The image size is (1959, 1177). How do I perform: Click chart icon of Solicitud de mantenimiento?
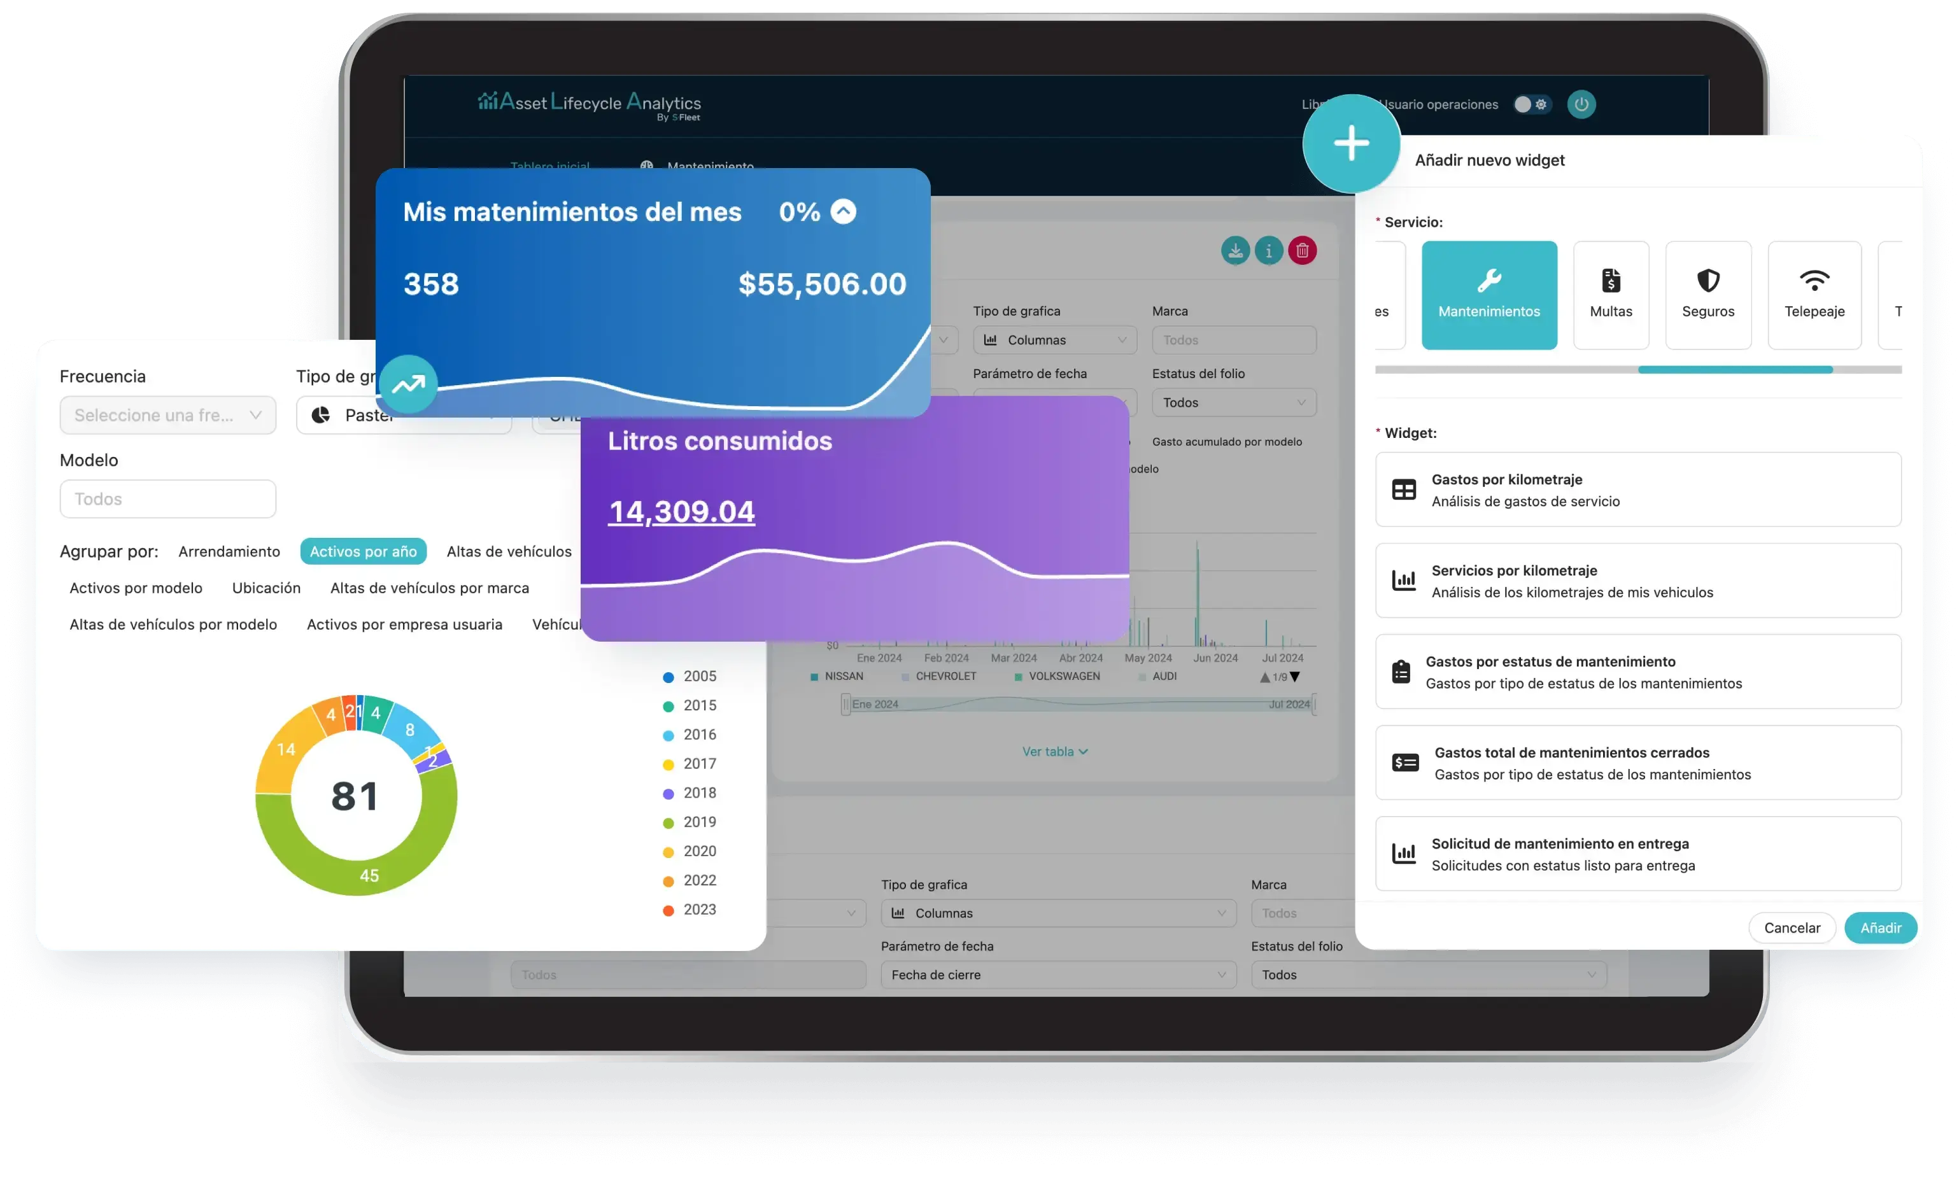1404,854
